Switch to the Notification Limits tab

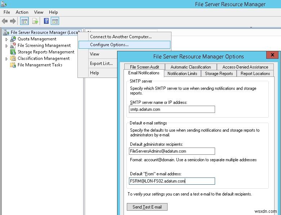click(182, 73)
